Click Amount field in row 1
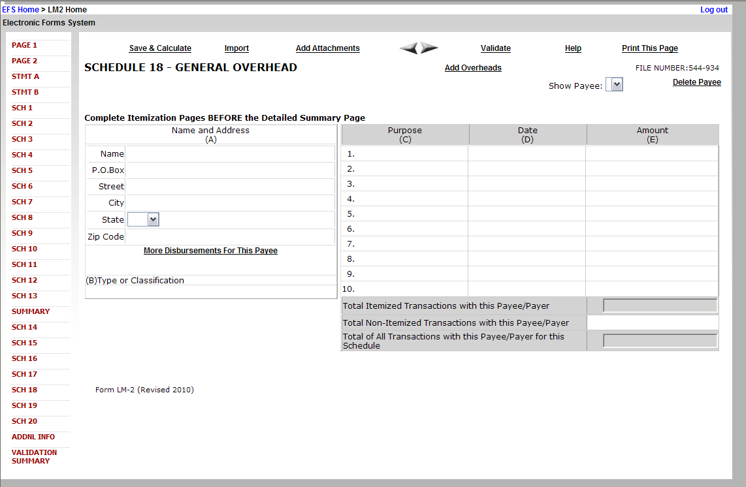Screen dimensions: 746x487 point(652,153)
